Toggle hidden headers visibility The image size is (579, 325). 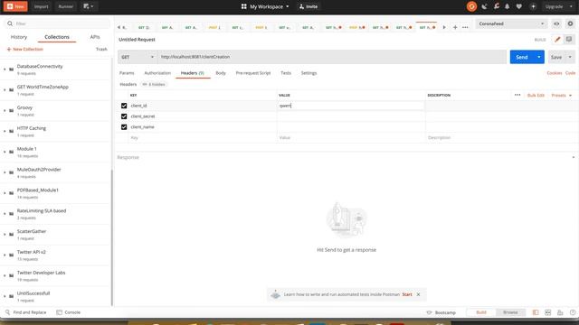(x=154, y=84)
